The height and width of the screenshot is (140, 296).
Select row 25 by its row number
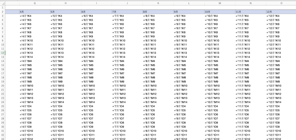point(3,106)
